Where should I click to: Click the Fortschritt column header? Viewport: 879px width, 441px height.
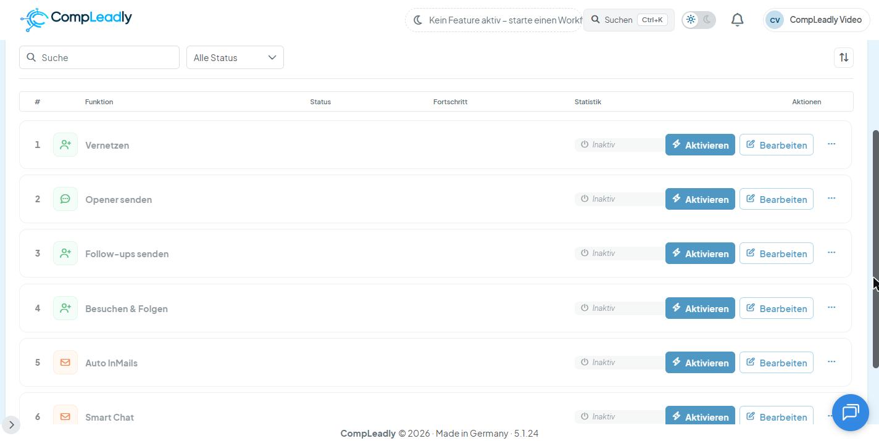click(x=450, y=102)
